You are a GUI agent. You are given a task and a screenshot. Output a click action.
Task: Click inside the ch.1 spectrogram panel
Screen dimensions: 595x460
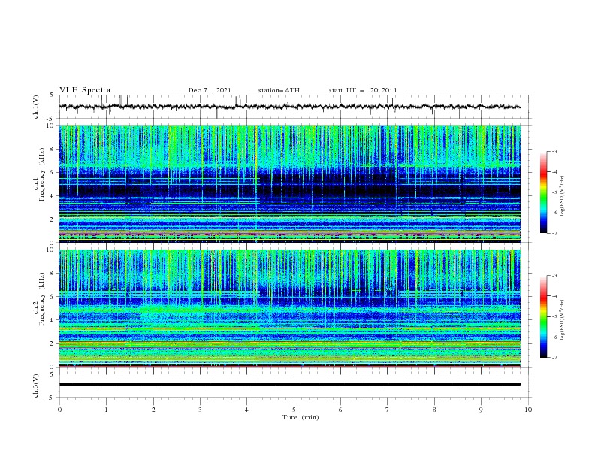(290, 183)
